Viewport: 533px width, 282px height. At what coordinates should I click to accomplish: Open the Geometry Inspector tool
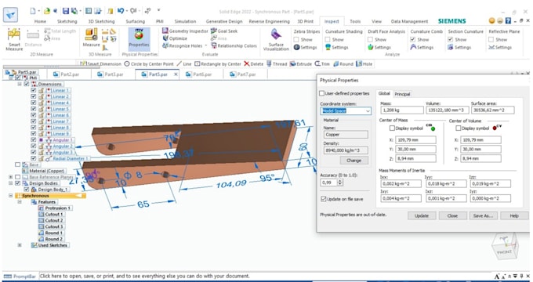click(185, 31)
